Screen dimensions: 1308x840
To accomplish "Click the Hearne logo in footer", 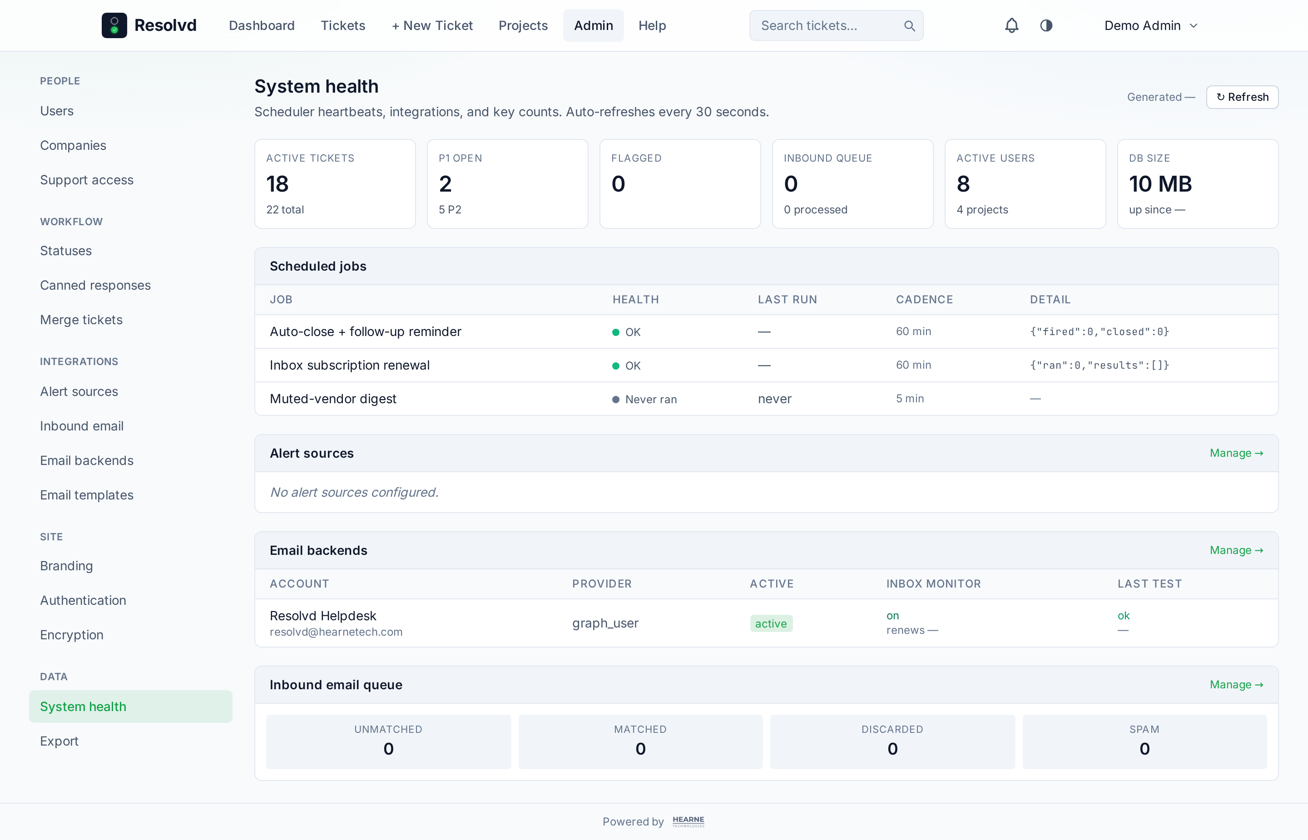I will pos(689,821).
